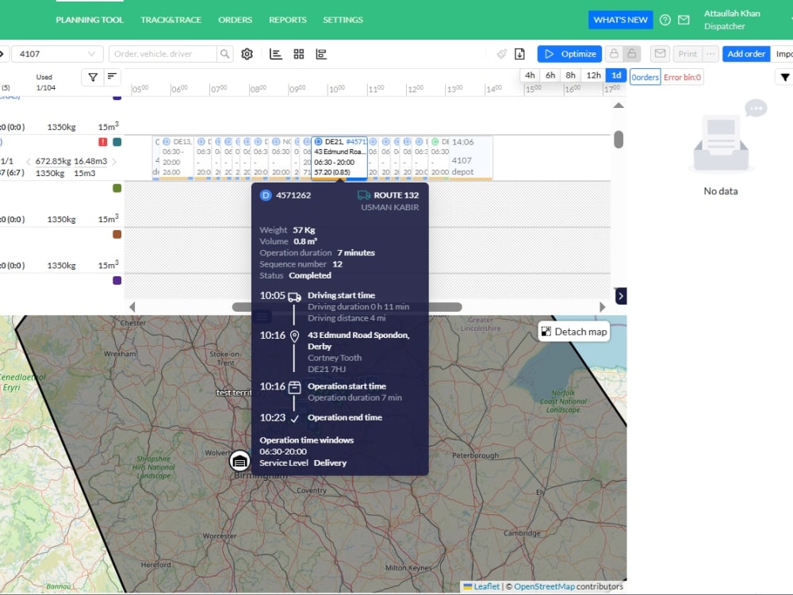Select the 8h timeline zoom
The width and height of the screenshot is (793, 595).
tap(570, 75)
